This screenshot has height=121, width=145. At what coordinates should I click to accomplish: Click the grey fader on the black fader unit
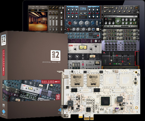(x=111, y=60)
